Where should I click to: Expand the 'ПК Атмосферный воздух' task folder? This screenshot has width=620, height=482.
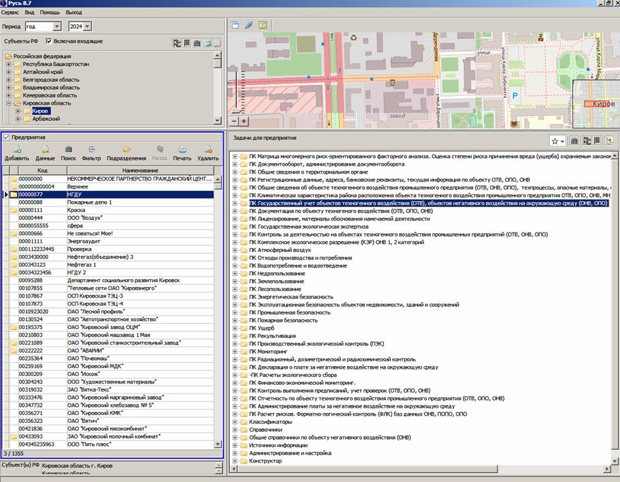pyautogui.click(x=235, y=250)
